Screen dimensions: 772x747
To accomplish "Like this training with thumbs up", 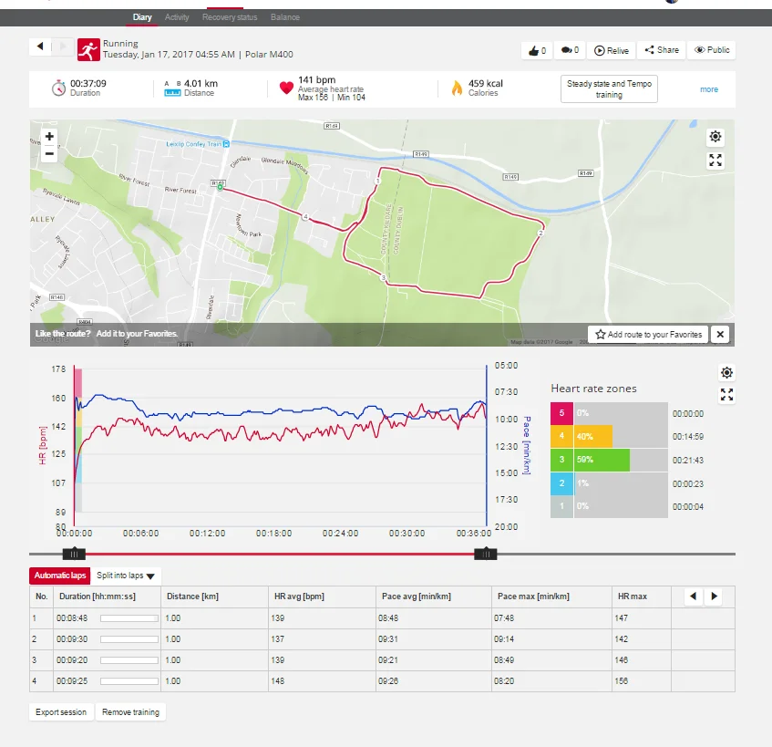I will 535,50.
